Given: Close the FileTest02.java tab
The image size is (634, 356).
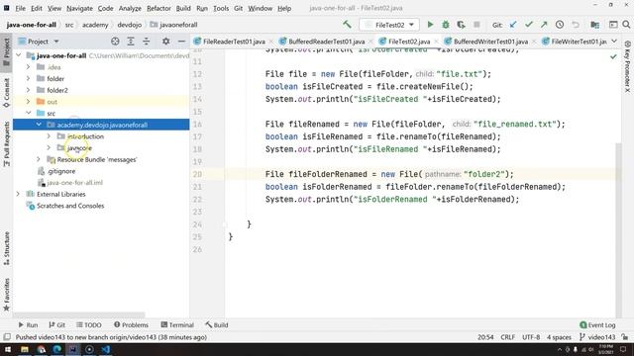Looking at the screenshot, I should [436, 42].
